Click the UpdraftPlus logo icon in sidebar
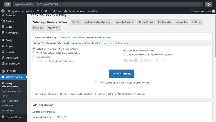This screenshot has width=216, height=122. tap(3, 71)
